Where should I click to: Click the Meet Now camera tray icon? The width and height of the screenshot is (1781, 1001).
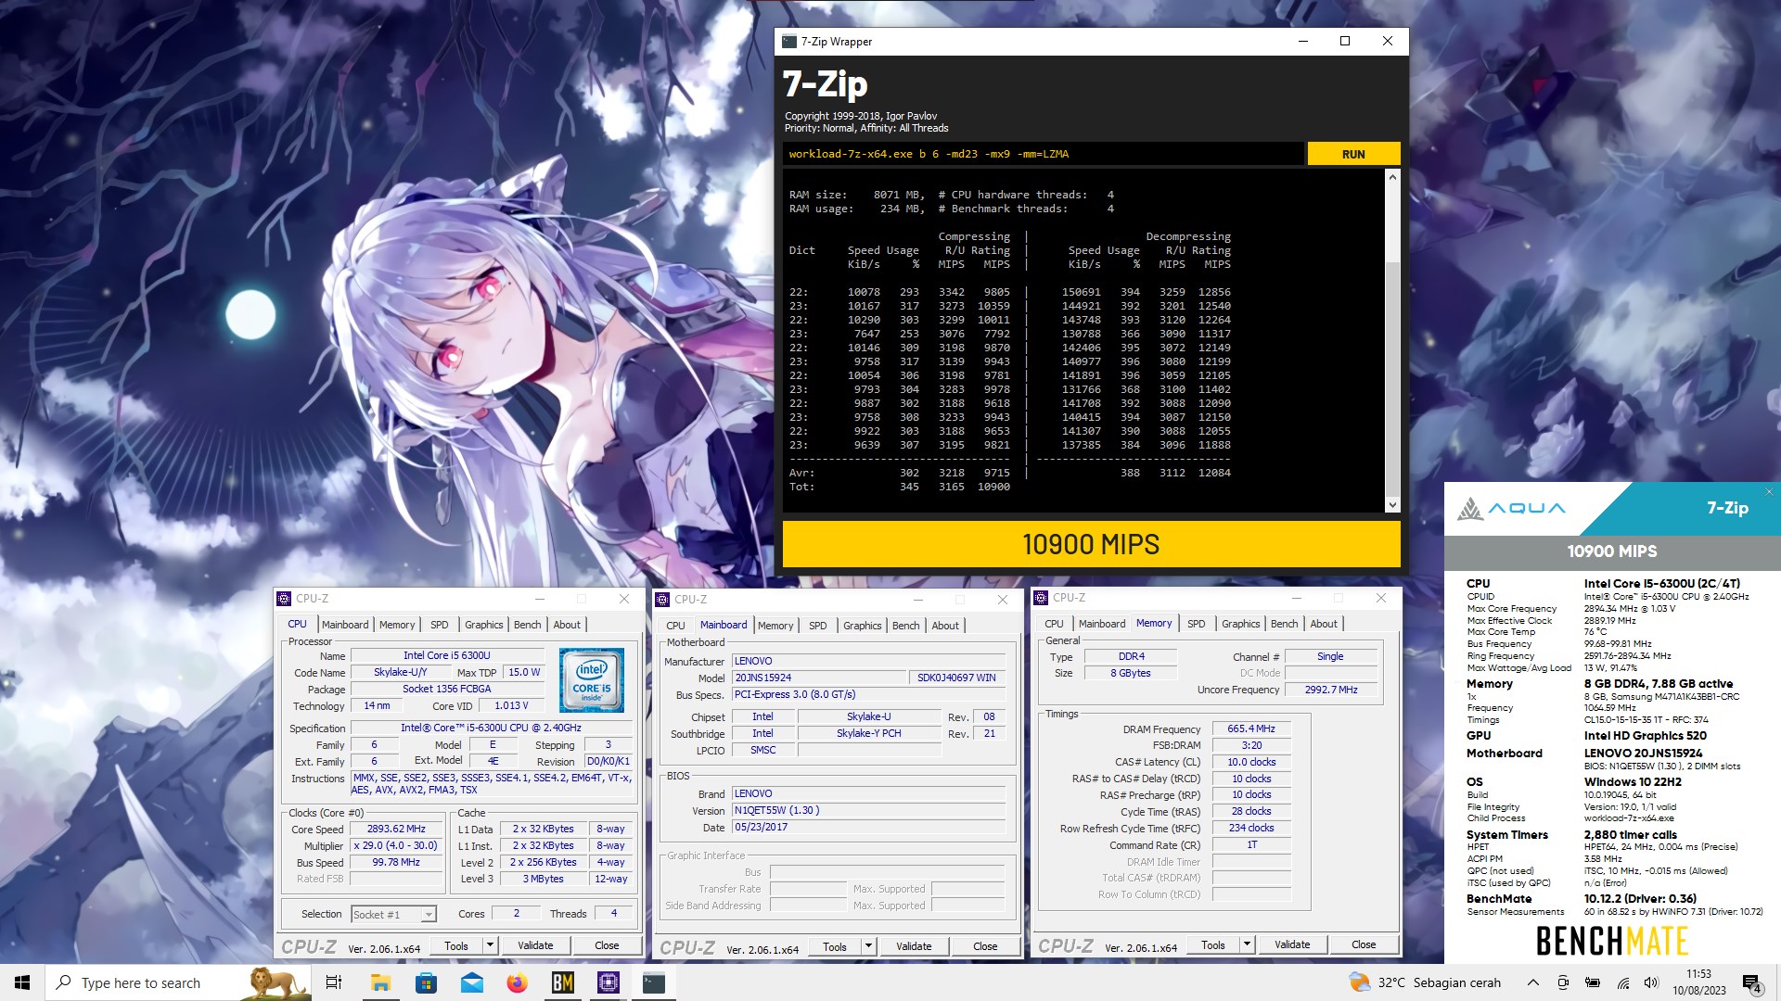click(x=1563, y=982)
